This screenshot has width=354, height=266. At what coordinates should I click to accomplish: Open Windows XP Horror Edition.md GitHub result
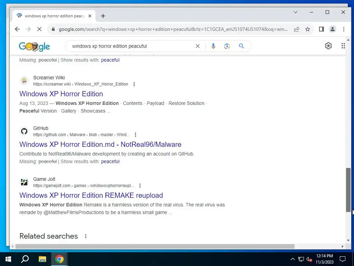coord(100,144)
